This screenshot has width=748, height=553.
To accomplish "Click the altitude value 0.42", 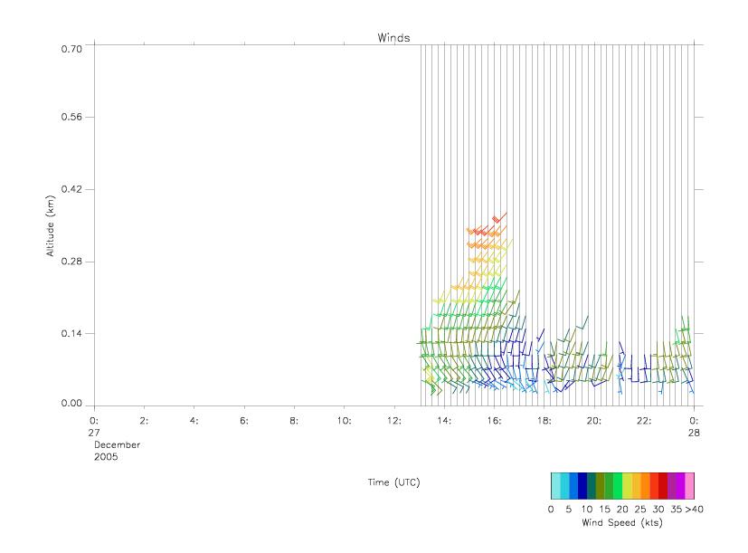I will pos(71,189).
